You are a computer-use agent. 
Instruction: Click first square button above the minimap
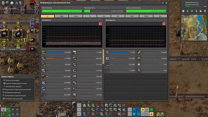183,11
